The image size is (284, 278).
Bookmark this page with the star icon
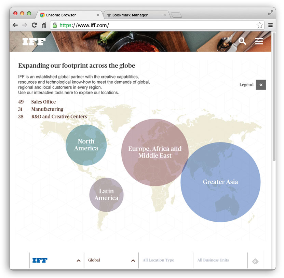[259, 25]
